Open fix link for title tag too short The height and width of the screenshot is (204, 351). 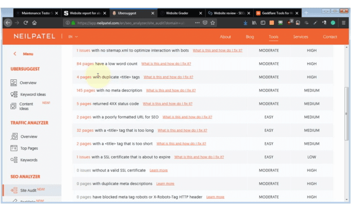[x=181, y=143]
